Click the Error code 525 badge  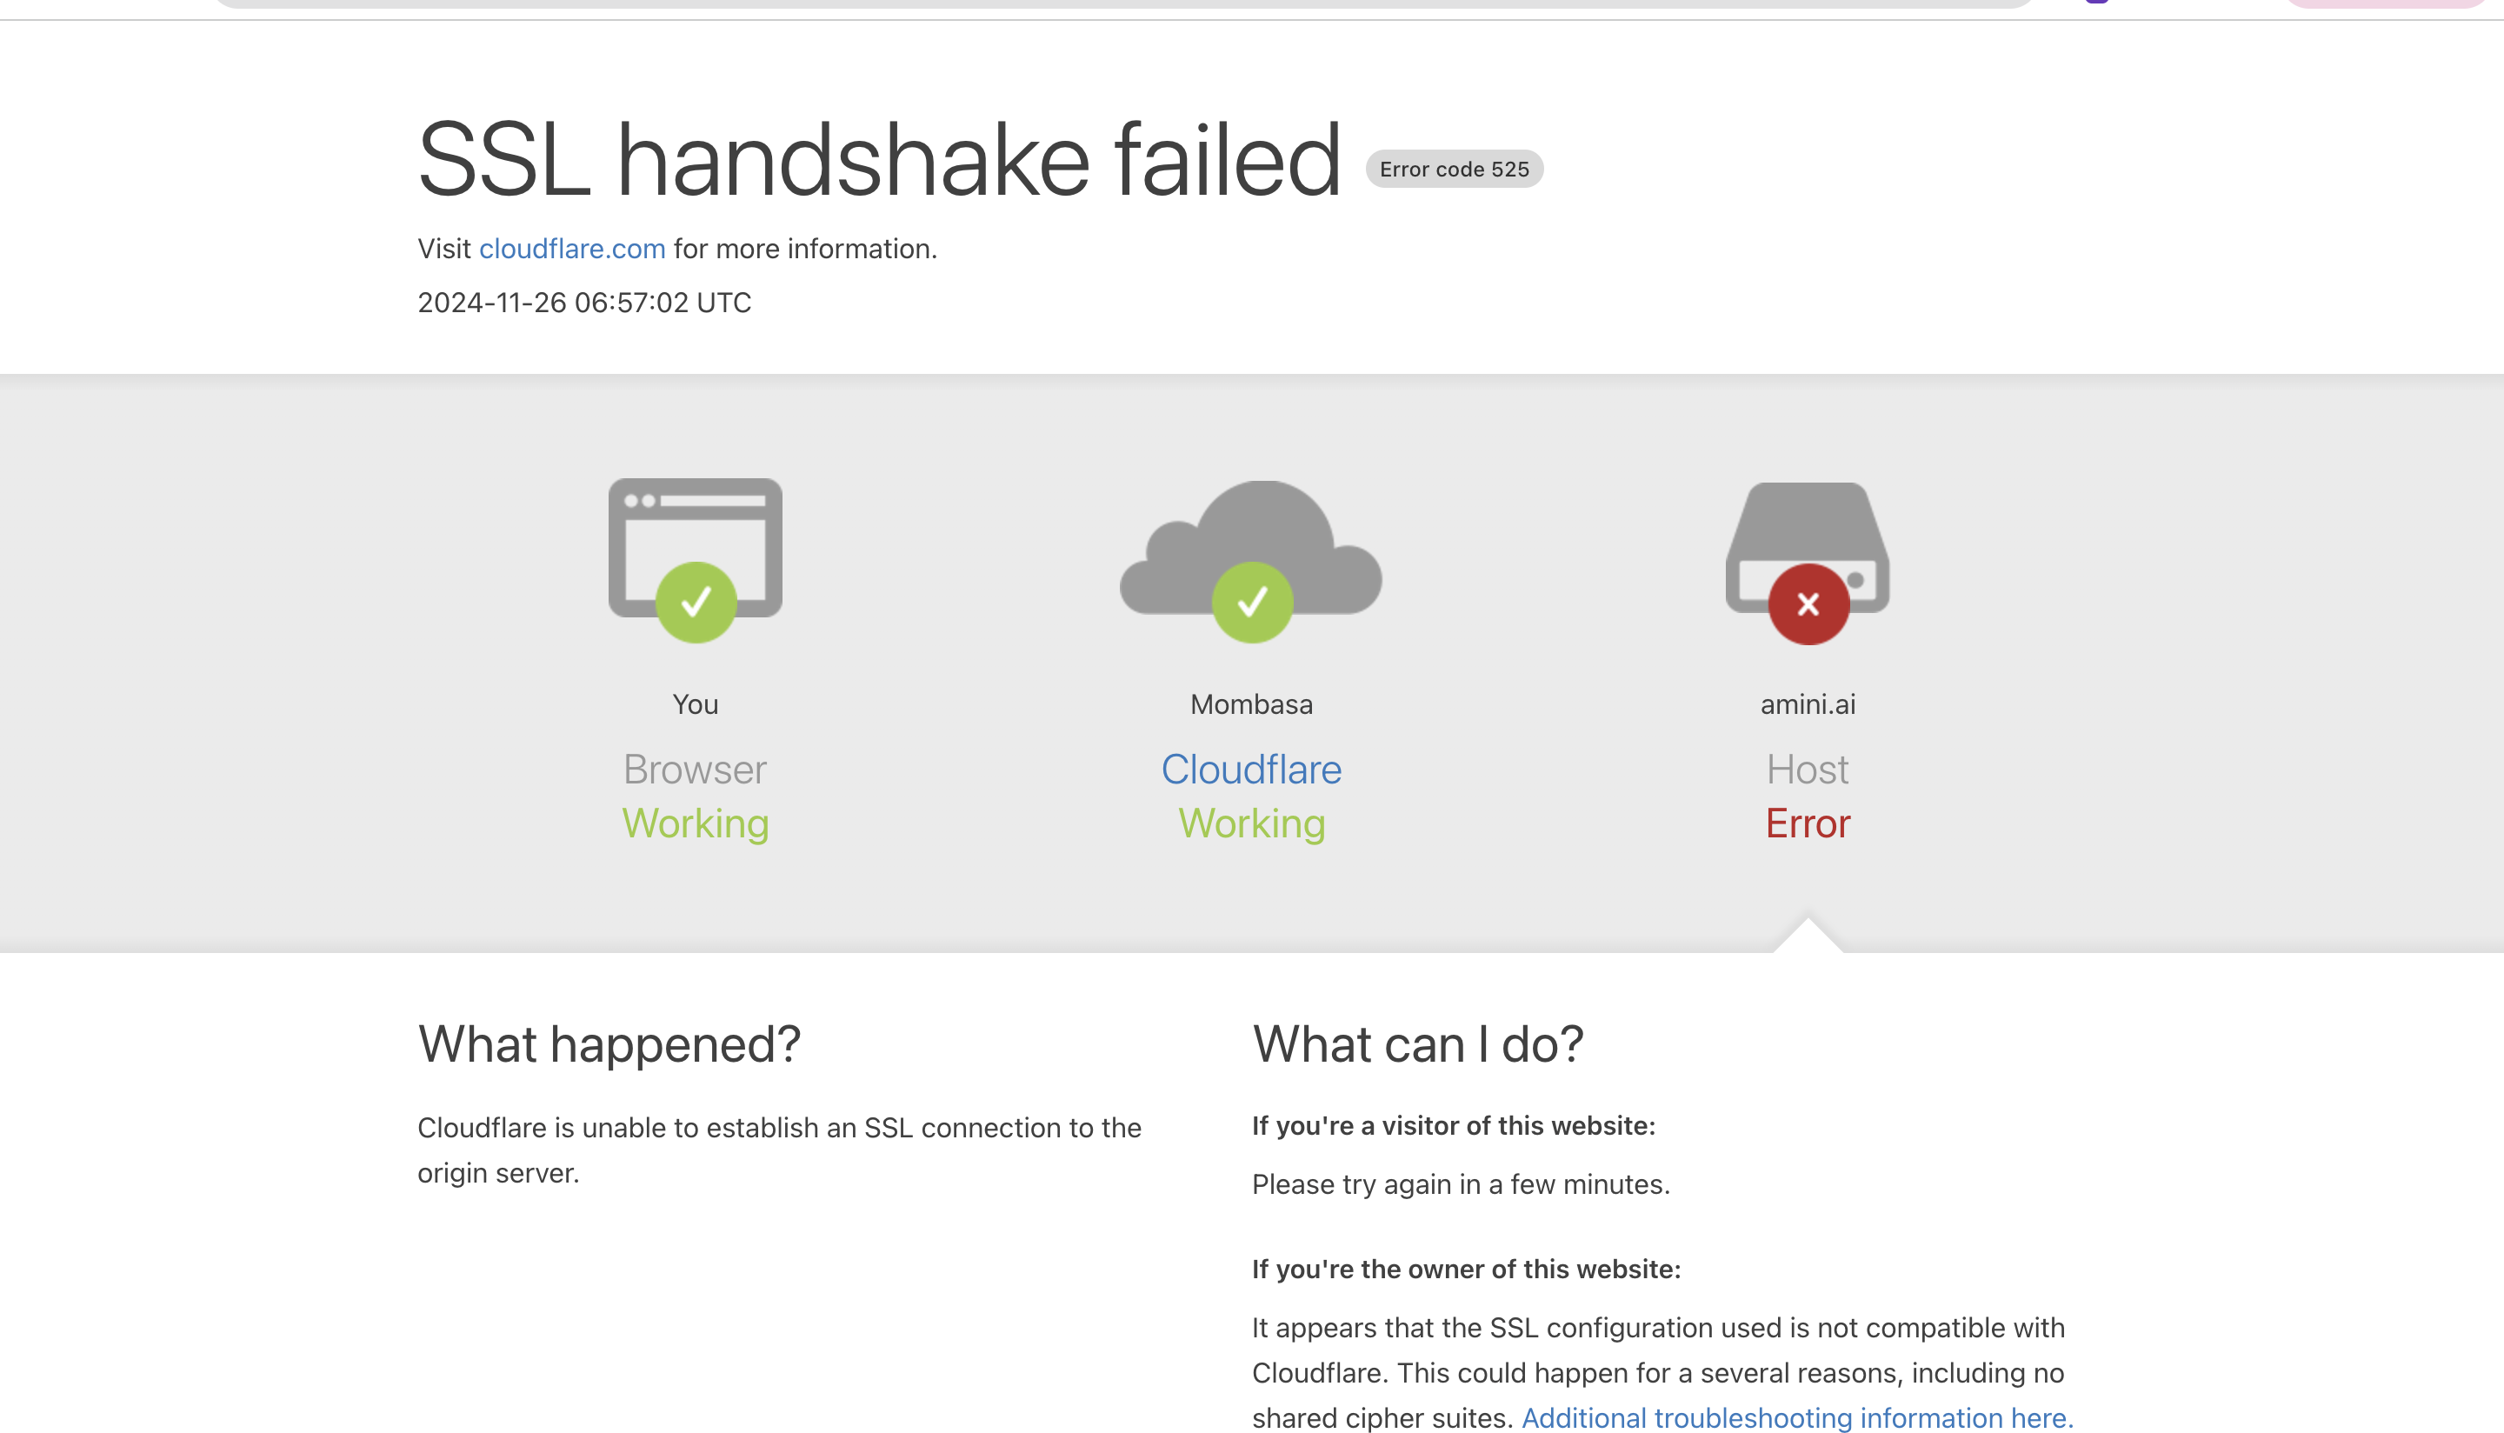1453,170
